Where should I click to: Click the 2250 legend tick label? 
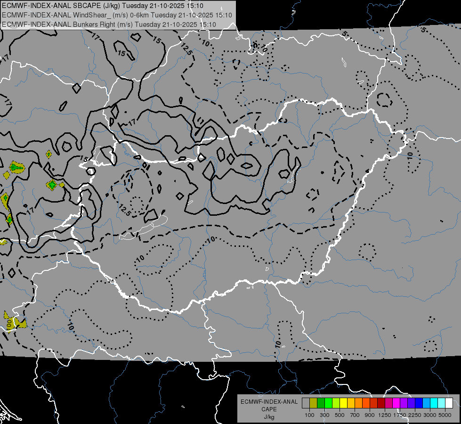click(415, 415)
